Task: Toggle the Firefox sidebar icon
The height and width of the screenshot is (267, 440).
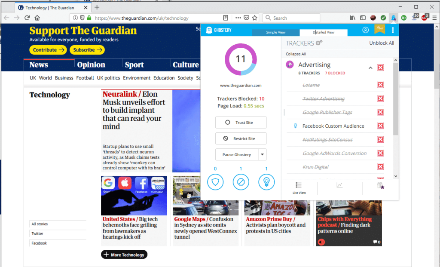Action: tap(363, 18)
